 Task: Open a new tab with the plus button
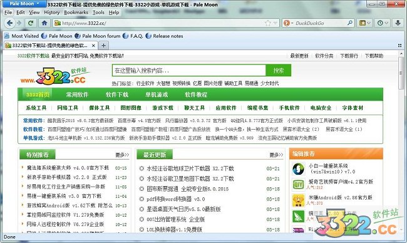(x=103, y=46)
